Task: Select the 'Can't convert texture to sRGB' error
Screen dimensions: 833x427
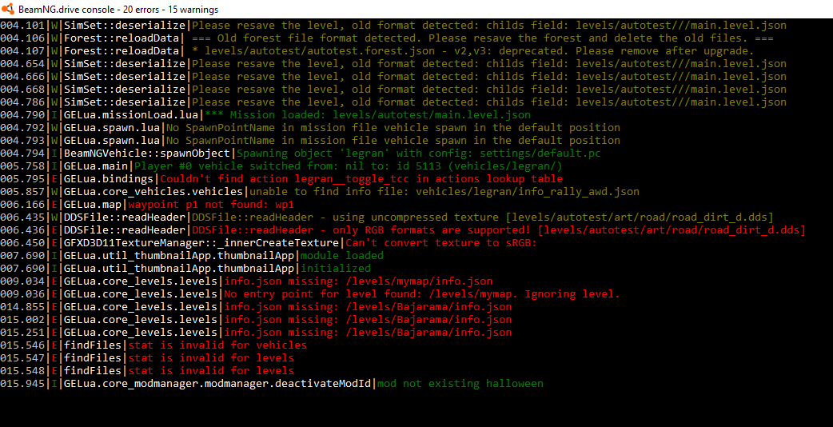Action: click(x=269, y=242)
